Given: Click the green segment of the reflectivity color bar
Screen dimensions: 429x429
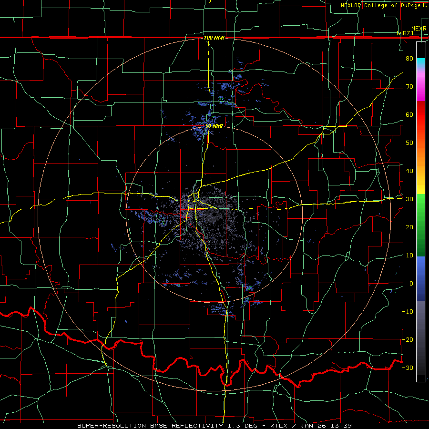Looking at the screenshot, I should [421, 225].
